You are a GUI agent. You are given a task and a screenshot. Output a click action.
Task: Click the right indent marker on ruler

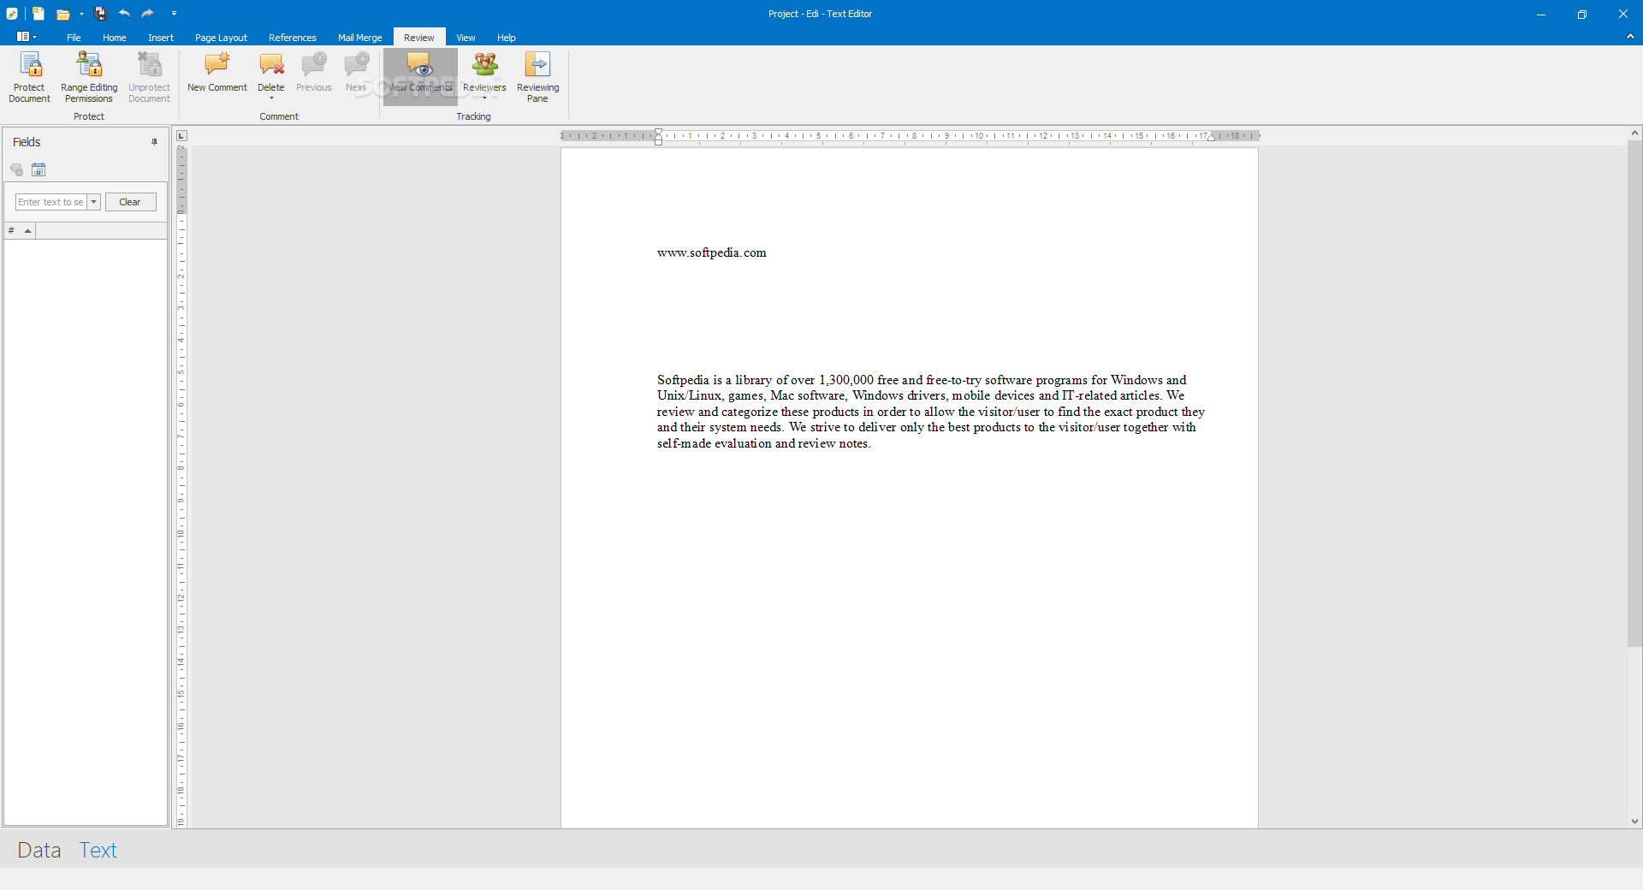1211,137
